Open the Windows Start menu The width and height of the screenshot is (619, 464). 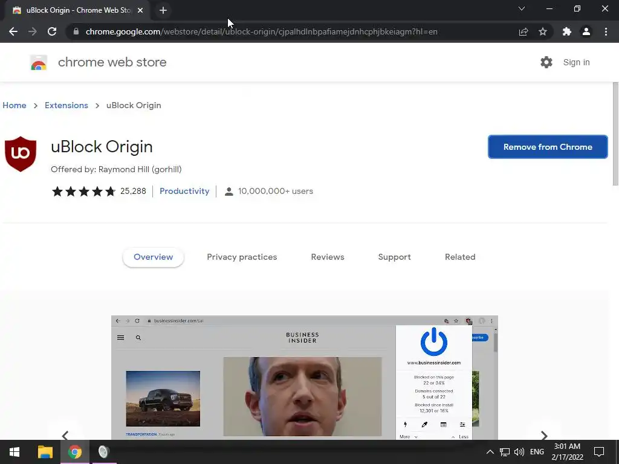pyautogui.click(x=15, y=452)
